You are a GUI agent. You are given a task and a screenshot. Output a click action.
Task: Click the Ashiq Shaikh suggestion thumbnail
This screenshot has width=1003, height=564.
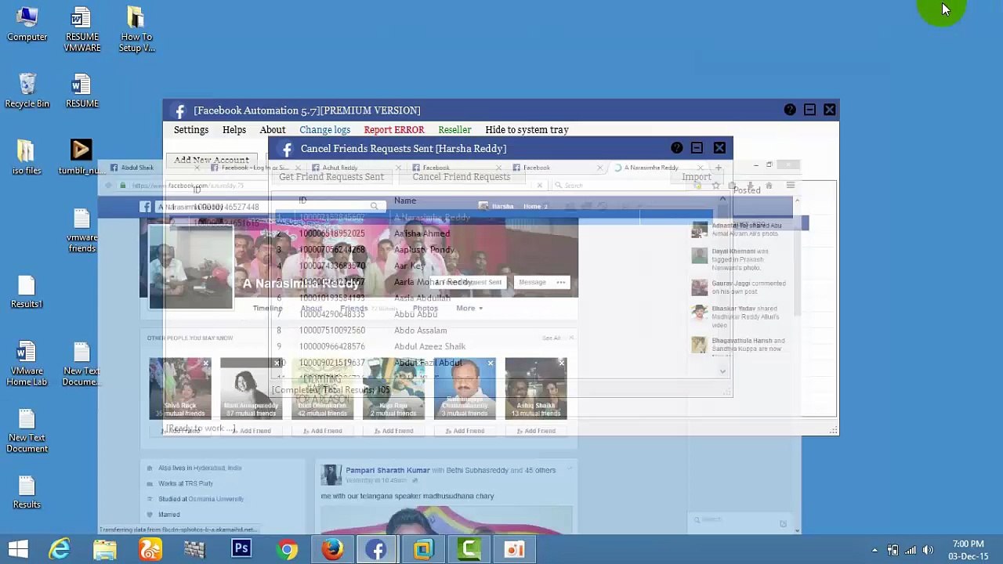(536, 389)
